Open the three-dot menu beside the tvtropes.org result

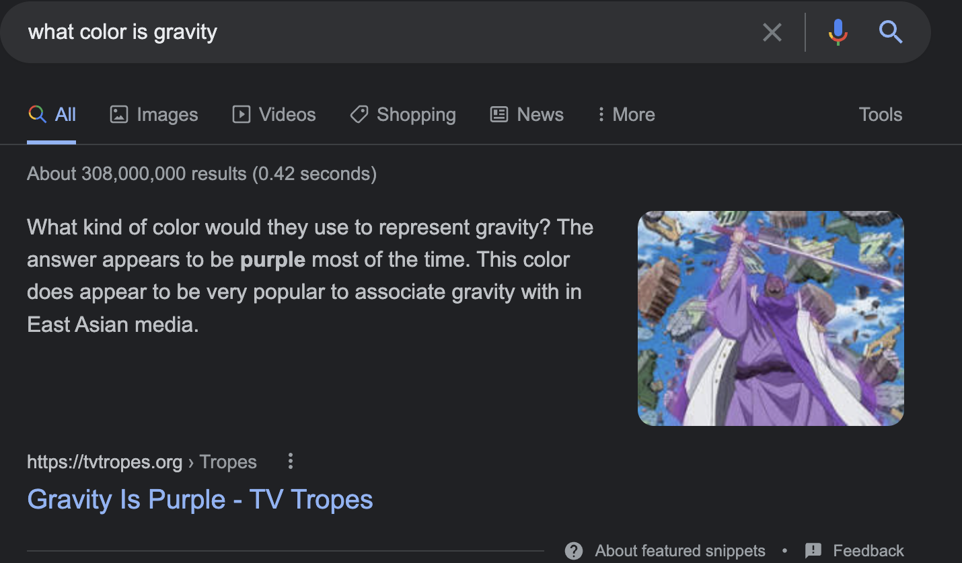point(290,461)
